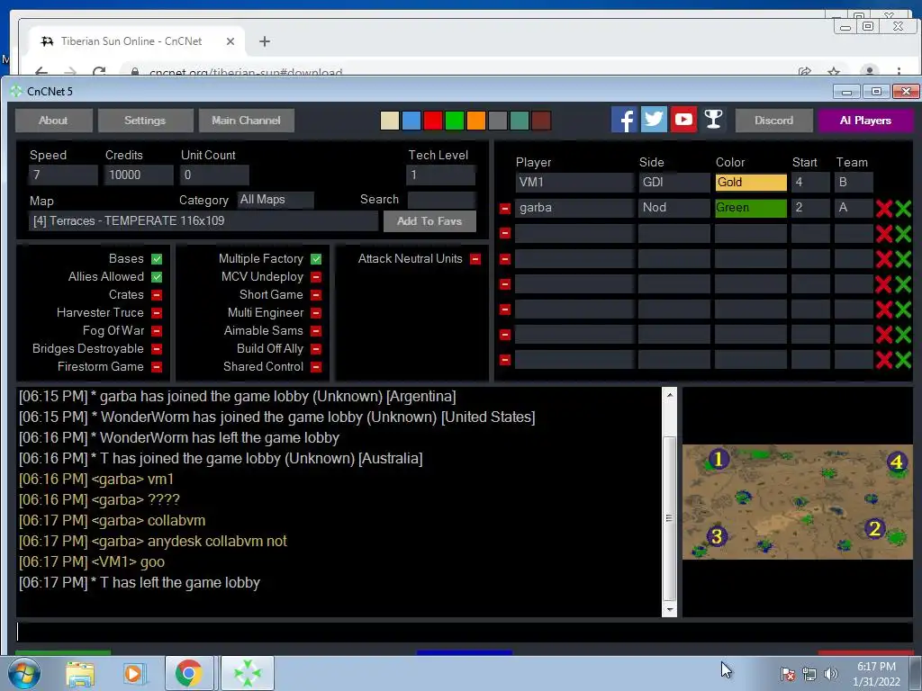Switch to Chrome from the taskbar
The height and width of the screenshot is (691, 922).
[x=189, y=673]
